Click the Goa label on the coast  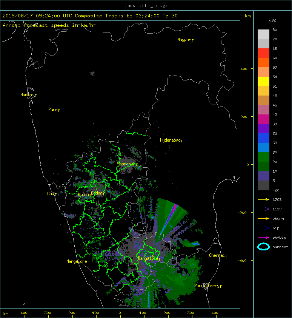click(x=51, y=194)
